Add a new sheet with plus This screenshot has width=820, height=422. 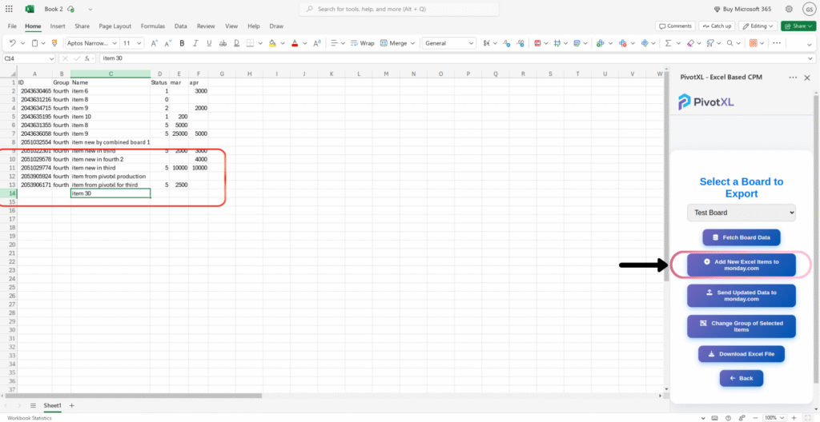point(71,405)
